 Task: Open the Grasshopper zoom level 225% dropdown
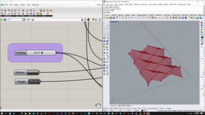(x=21, y=20)
